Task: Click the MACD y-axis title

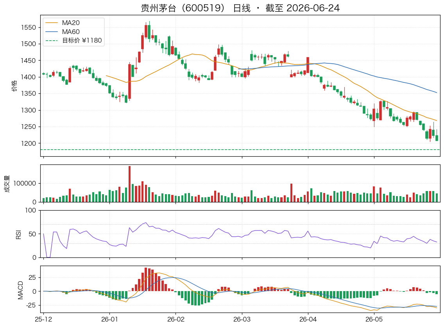Action: tap(20, 289)
